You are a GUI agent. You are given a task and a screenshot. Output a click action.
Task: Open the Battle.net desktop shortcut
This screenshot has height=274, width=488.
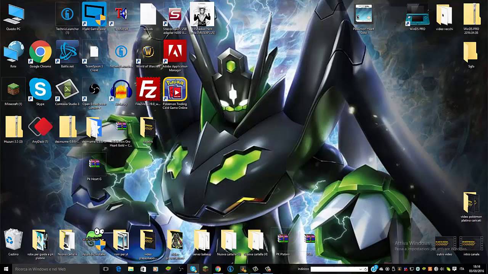[x=67, y=54]
